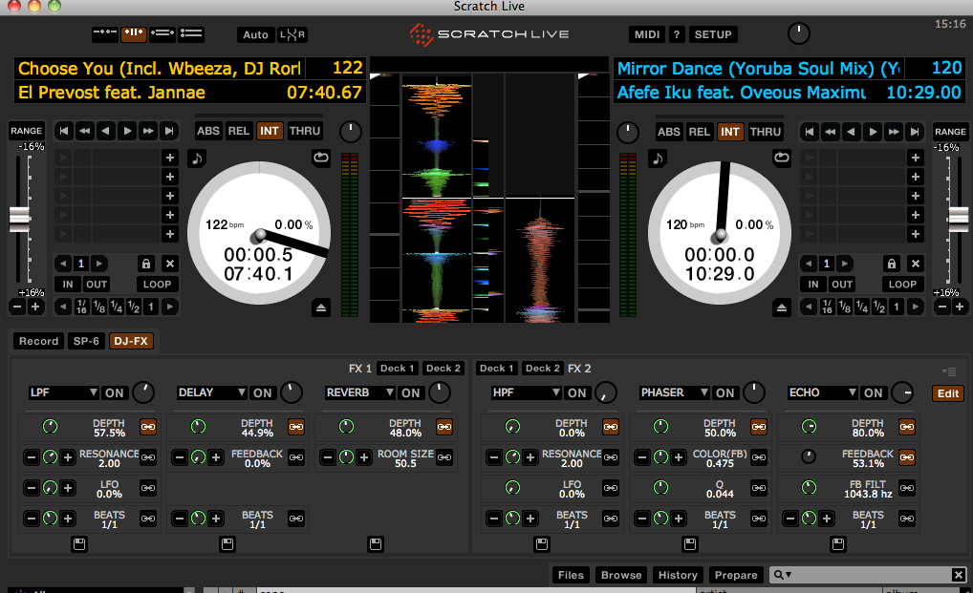Open the FX Edit button
Image resolution: width=973 pixels, height=593 pixels.
click(947, 393)
